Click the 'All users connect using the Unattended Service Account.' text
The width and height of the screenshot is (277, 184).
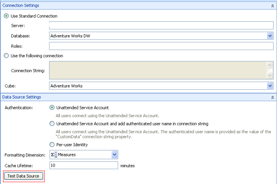click(107, 116)
